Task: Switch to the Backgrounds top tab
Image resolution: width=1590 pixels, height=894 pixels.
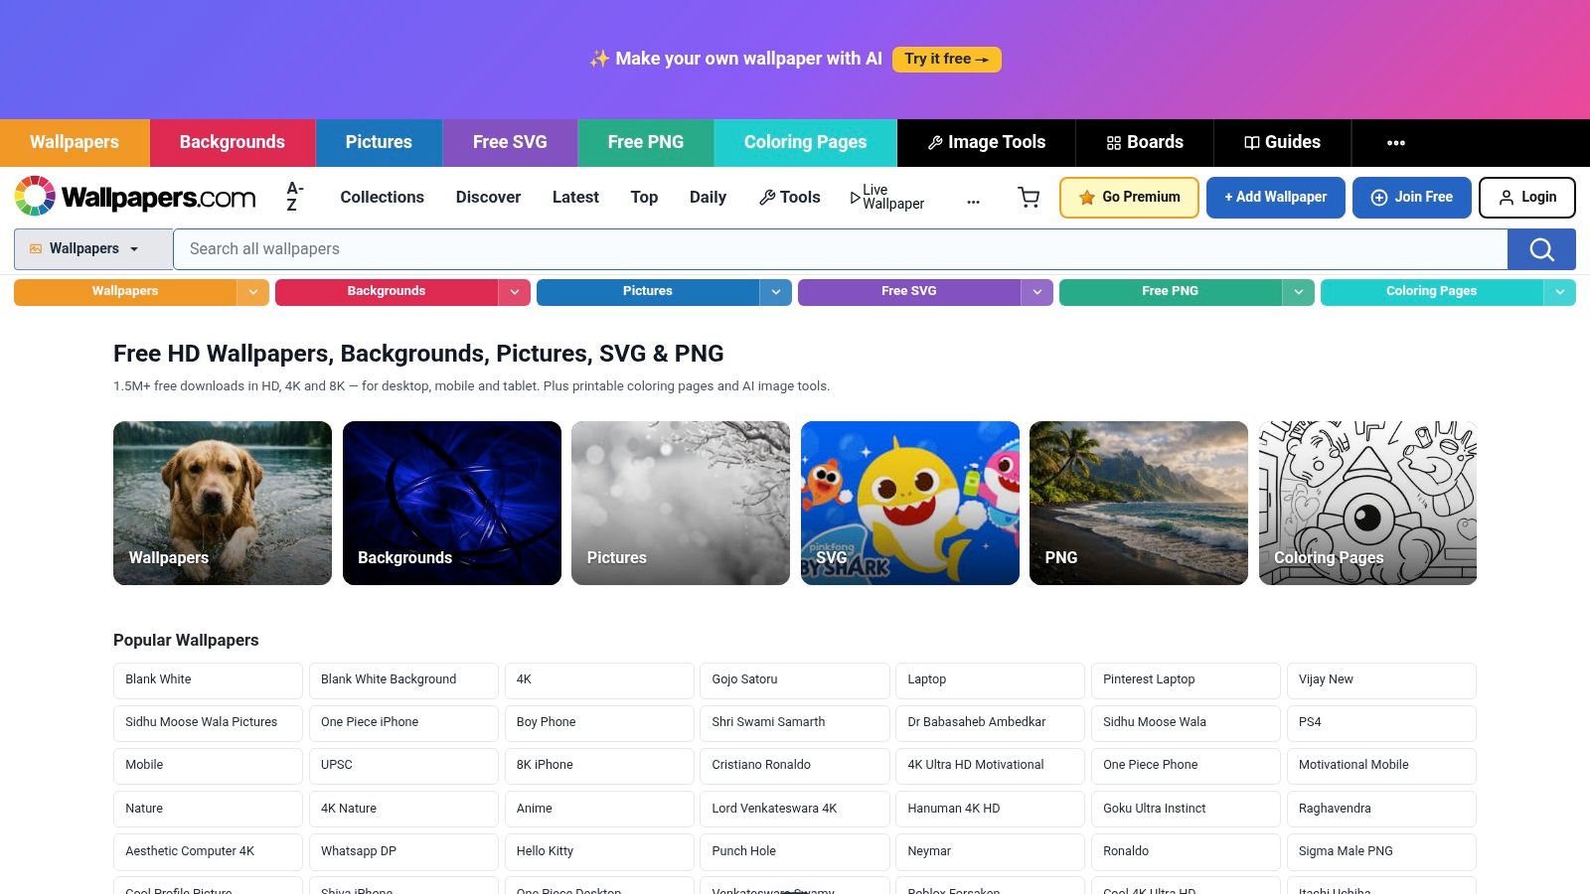Action: pyautogui.click(x=233, y=143)
